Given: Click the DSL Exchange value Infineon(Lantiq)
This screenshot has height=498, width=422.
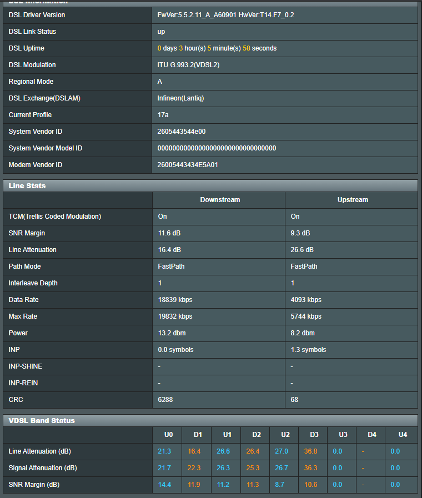Looking at the screenshot, I should (x=180, y=98).
